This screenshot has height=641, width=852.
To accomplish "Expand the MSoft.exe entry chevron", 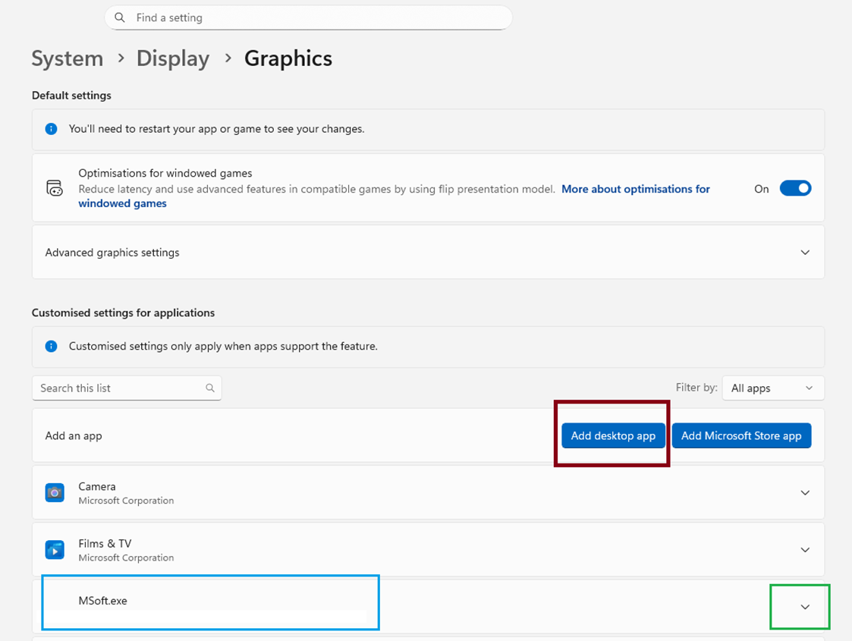I will pos(805,607).
